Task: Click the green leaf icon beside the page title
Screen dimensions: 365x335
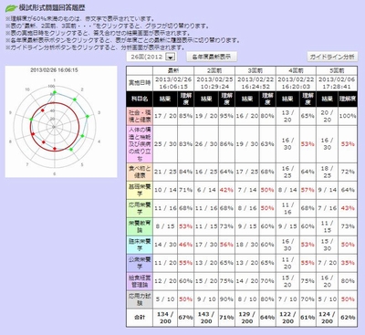Action: (x=11, y=8)
